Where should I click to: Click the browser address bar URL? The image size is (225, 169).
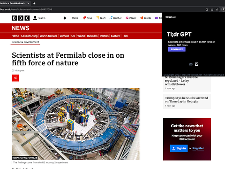pos(26,9)
